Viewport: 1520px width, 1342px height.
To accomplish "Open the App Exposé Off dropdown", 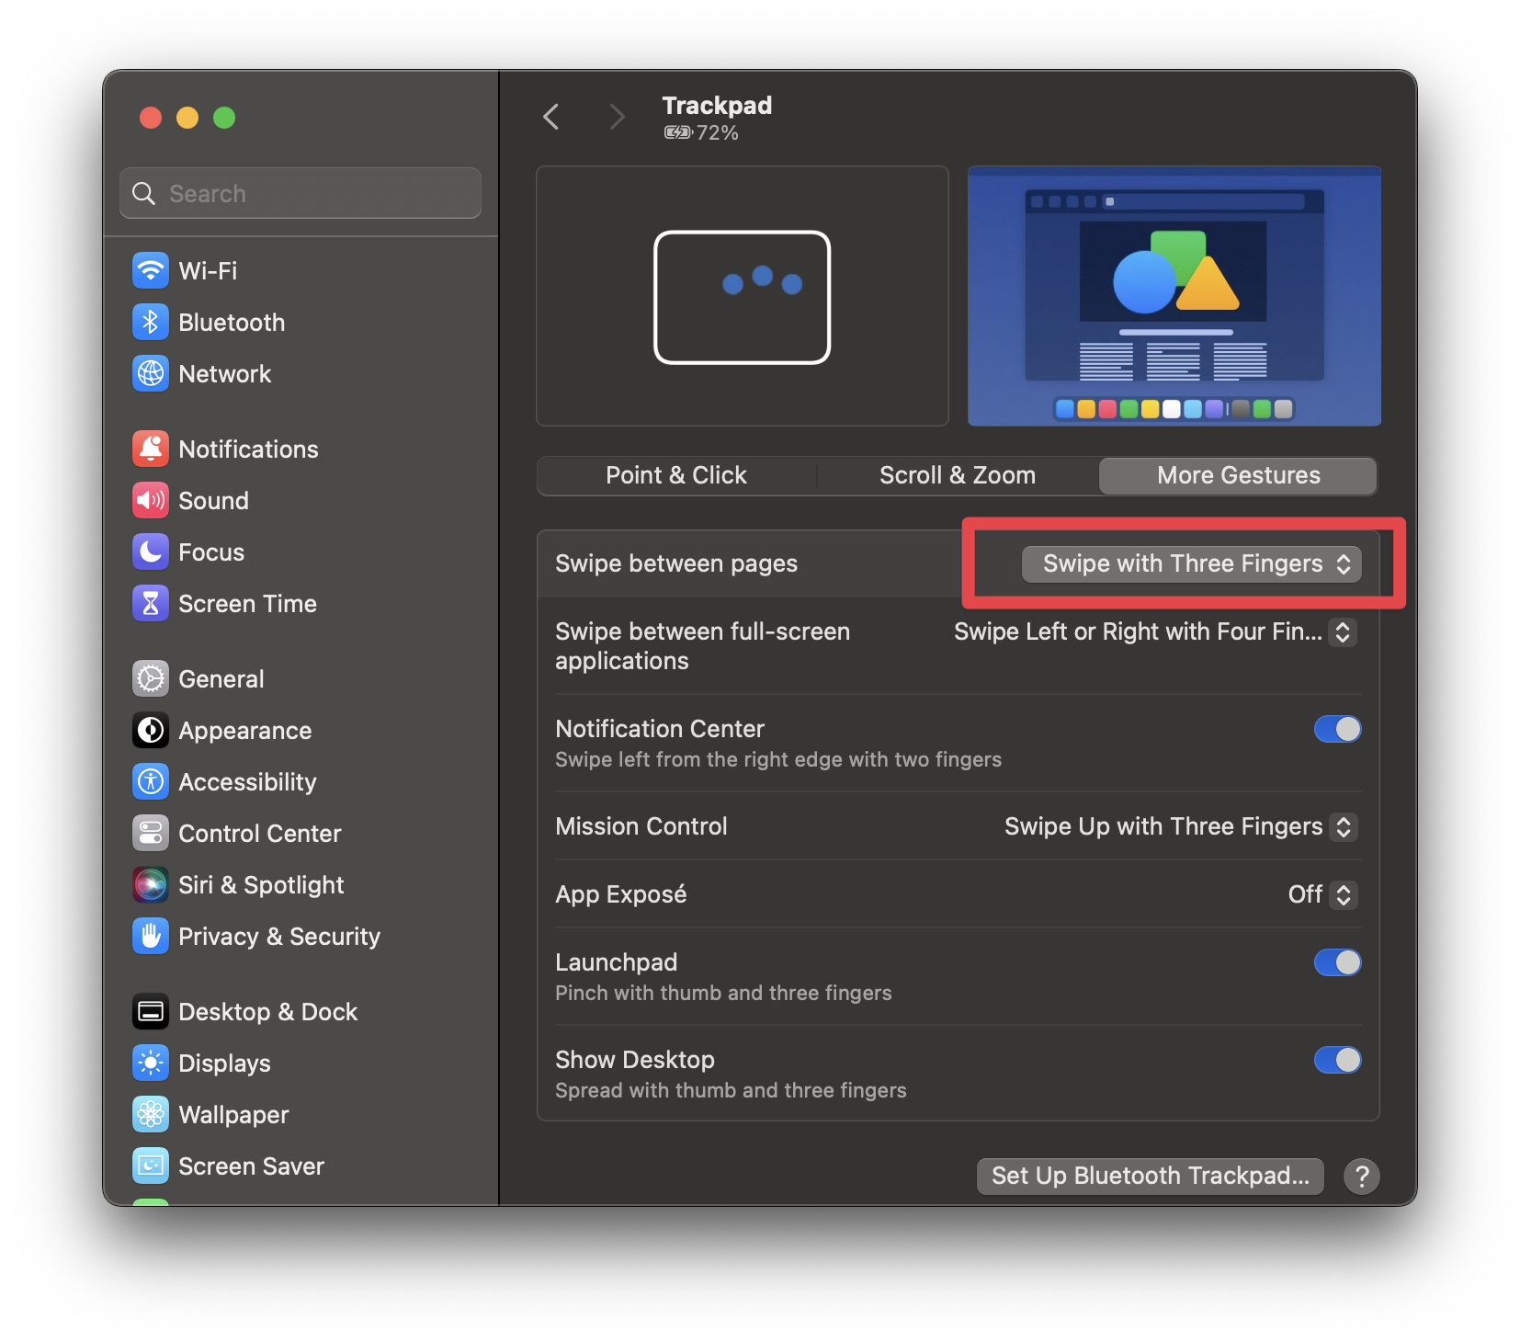I will coord(1321,894).
